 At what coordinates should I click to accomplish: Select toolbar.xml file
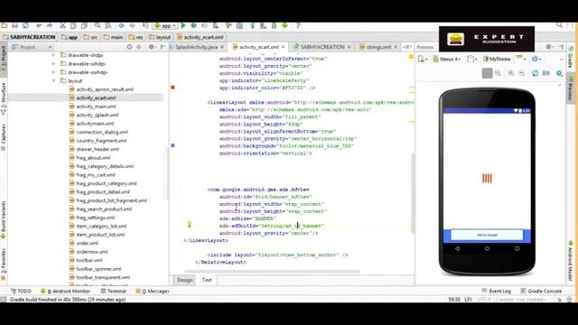point(86,260)
